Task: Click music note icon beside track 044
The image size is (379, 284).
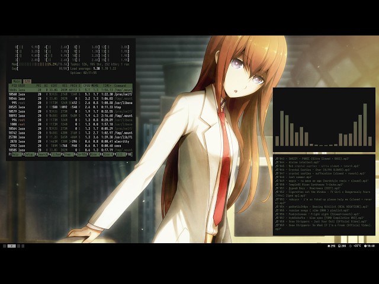Action: pyautogui.click(x=277, y=163)
